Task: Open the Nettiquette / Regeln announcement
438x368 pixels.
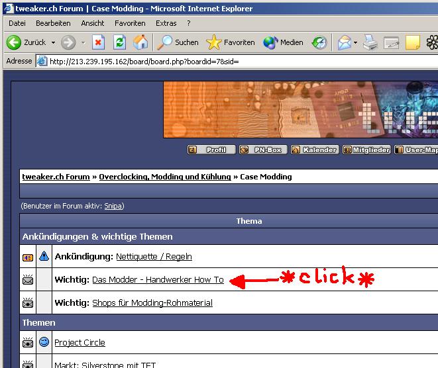Action: 154,257
